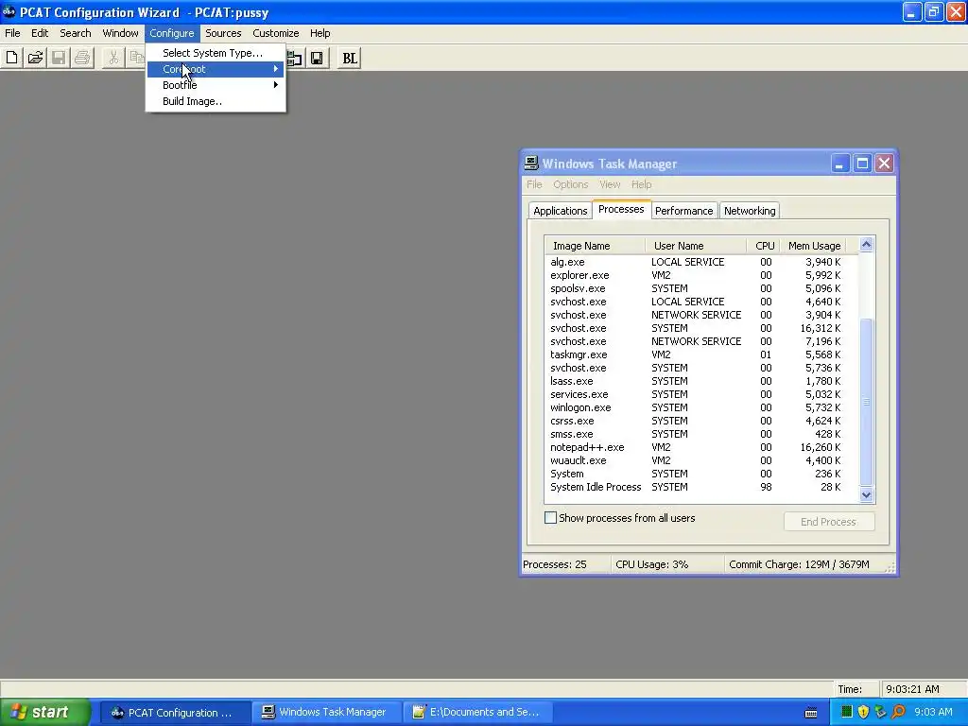
Task: Select the explorer.exe process row
Action: [x=701, y=275]
